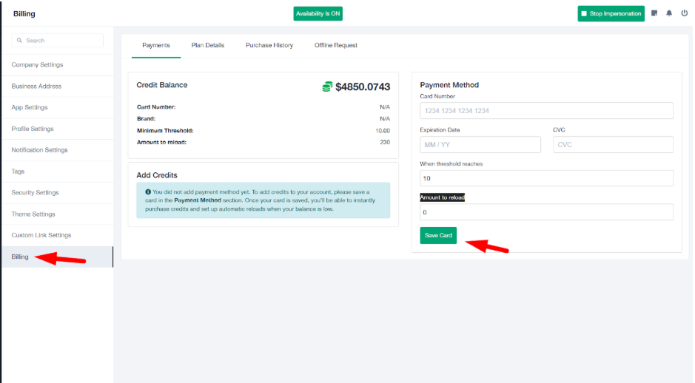The width and height of the screenshot is (695, 383).
Task: Click into the CVC field
Action: point(613,144)
